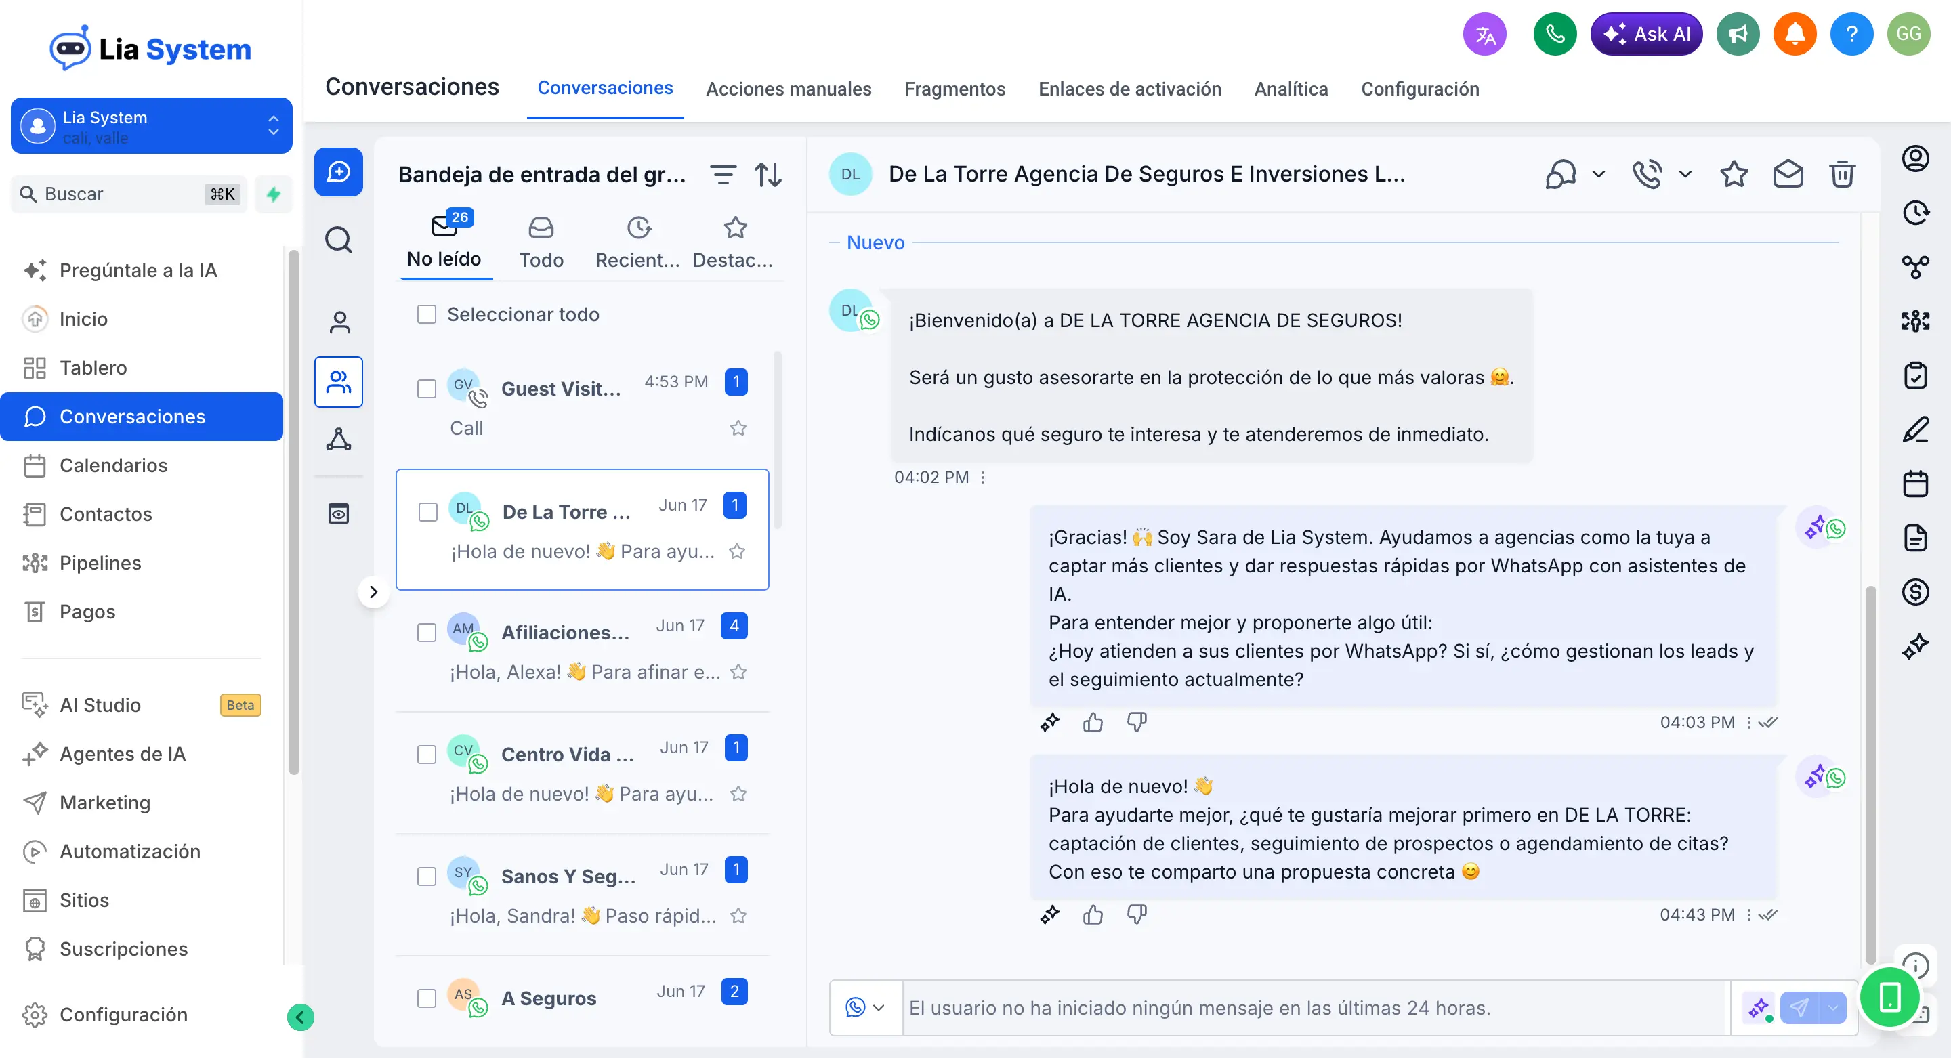The width and height of the screenshot is (1951, 1058).
Task: Open options menu for 04:43 PM message
Action: tap(1748, 915)
